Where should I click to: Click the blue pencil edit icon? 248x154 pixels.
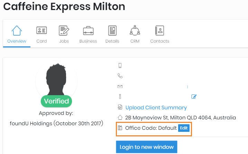click(194, 97)
